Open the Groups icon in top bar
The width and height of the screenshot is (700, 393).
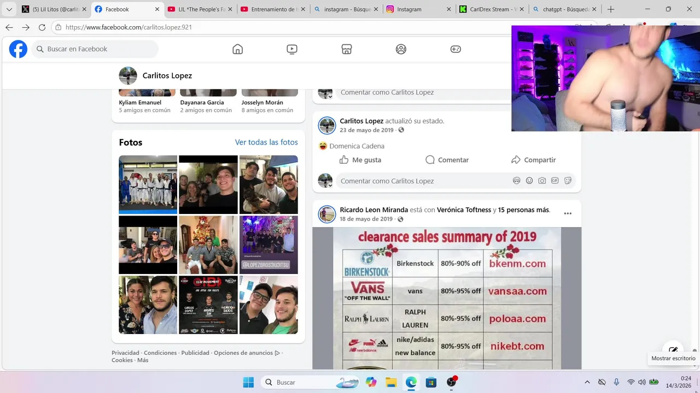(401, 49)
